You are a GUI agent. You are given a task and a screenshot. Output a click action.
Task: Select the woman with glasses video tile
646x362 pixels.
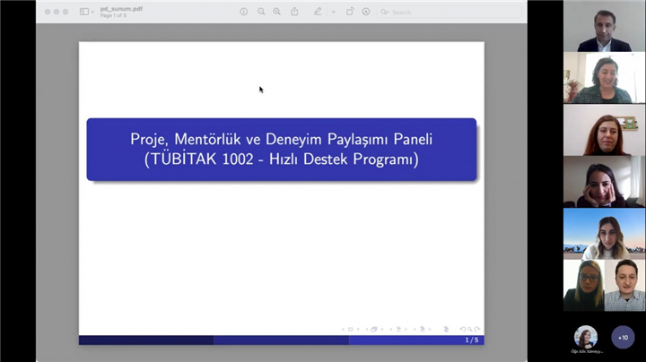pos(584,286)
